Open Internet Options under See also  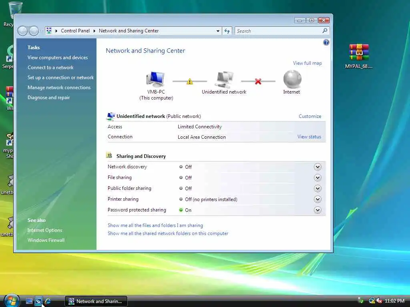pyautogui.click(x=45, y=230)
